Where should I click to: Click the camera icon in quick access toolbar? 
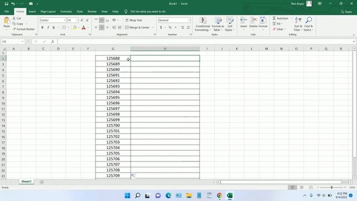point(31,4)
